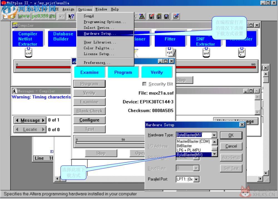Click the pof file icon in Compiler
The image size is (278, 199).
click(x=242, y=53)
